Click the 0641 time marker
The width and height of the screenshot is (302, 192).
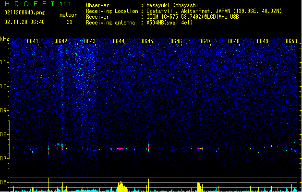pos(33,41)
